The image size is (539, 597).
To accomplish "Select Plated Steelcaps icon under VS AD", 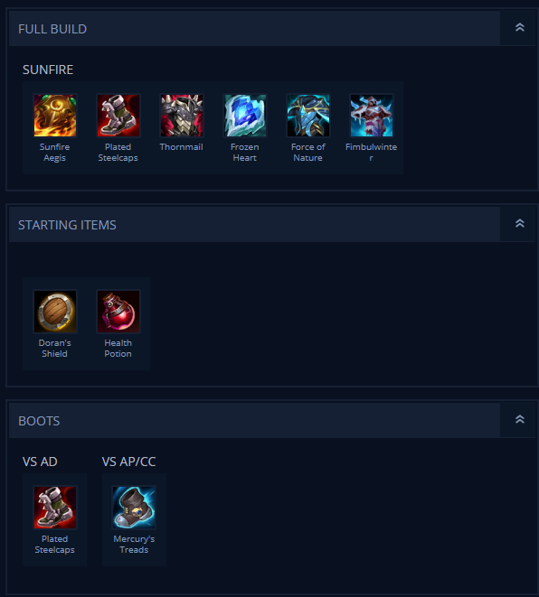I will [x=55, y=508].
